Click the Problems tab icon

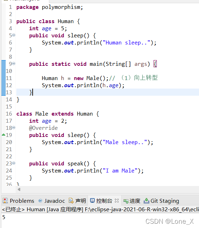pos(5,201)
